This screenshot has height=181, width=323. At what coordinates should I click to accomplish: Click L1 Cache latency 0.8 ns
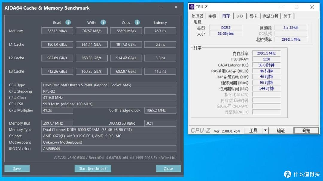click(160, 45)
